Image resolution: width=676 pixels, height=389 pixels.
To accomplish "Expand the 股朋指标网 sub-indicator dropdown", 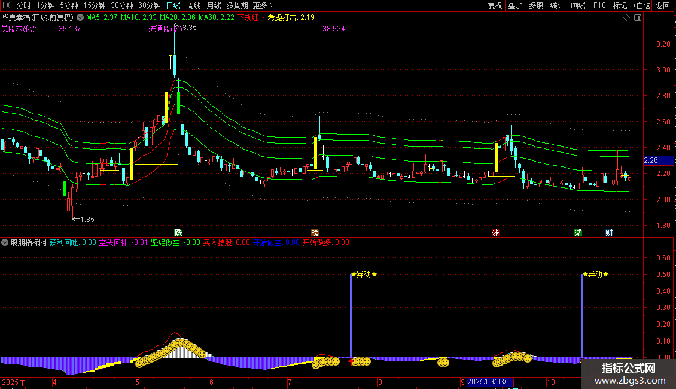I will click(x=5, y=243).
